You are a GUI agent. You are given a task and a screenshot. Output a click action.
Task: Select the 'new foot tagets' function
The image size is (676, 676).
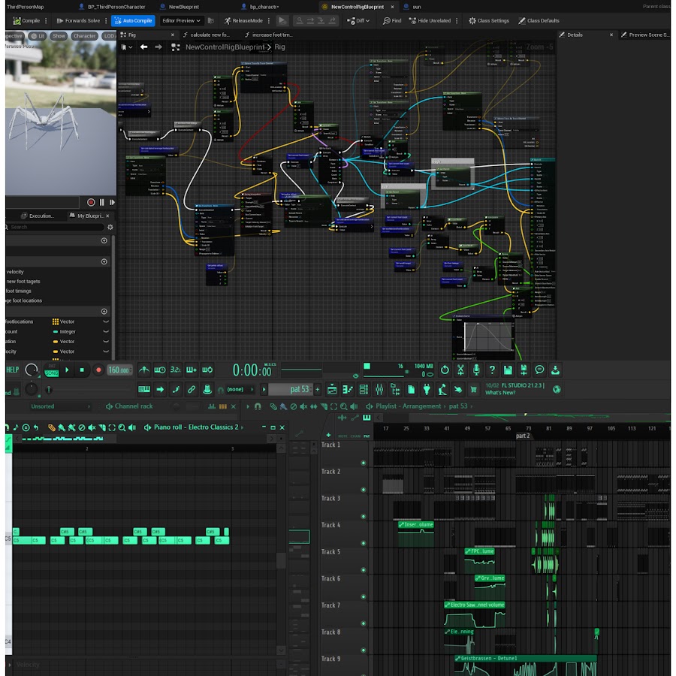23,282
